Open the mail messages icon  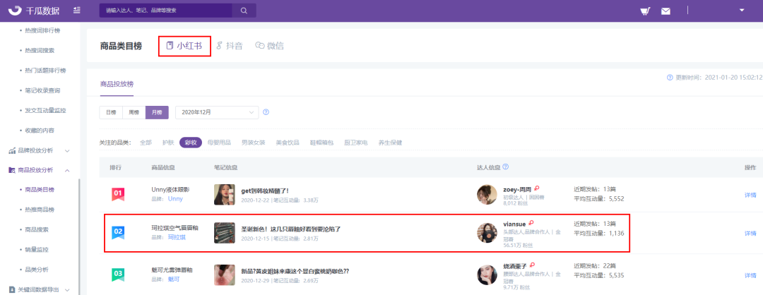point(666,11)
